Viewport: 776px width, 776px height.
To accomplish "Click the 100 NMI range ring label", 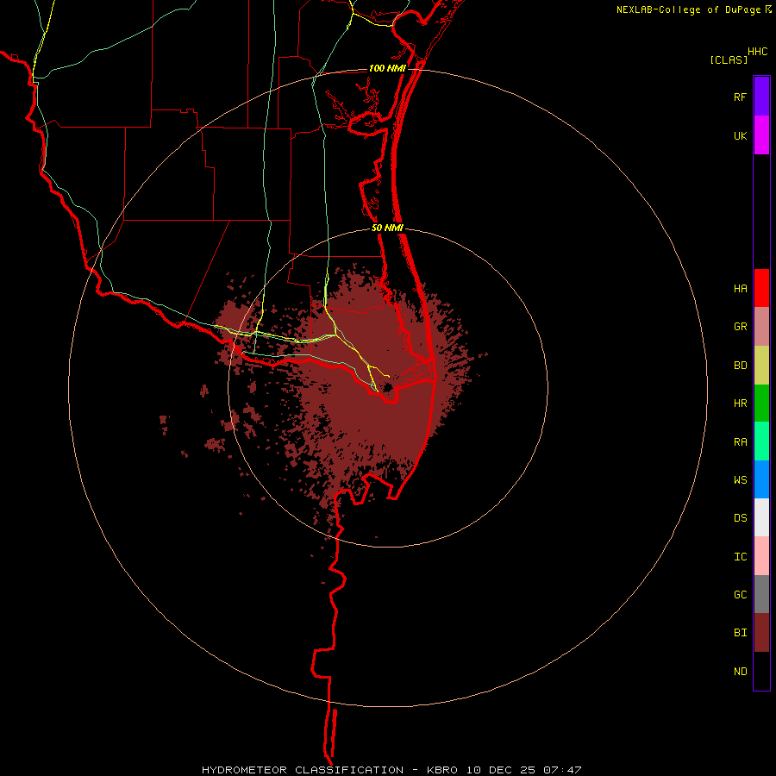I will (x=387, y=68).
